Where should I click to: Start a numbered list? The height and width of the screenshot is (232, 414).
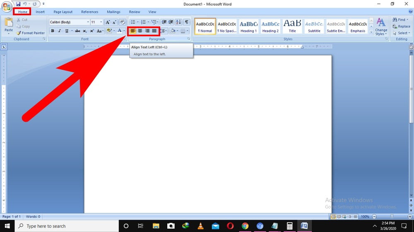(143, 22)
